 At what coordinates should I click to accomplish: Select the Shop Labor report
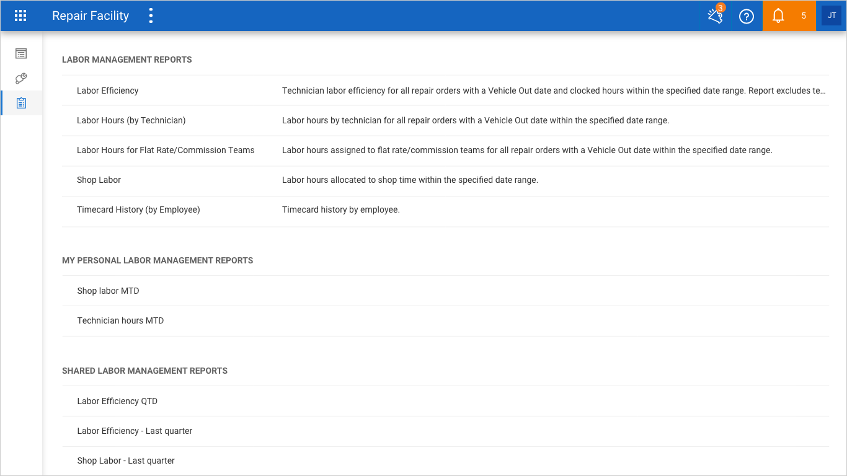click(99, 180)
